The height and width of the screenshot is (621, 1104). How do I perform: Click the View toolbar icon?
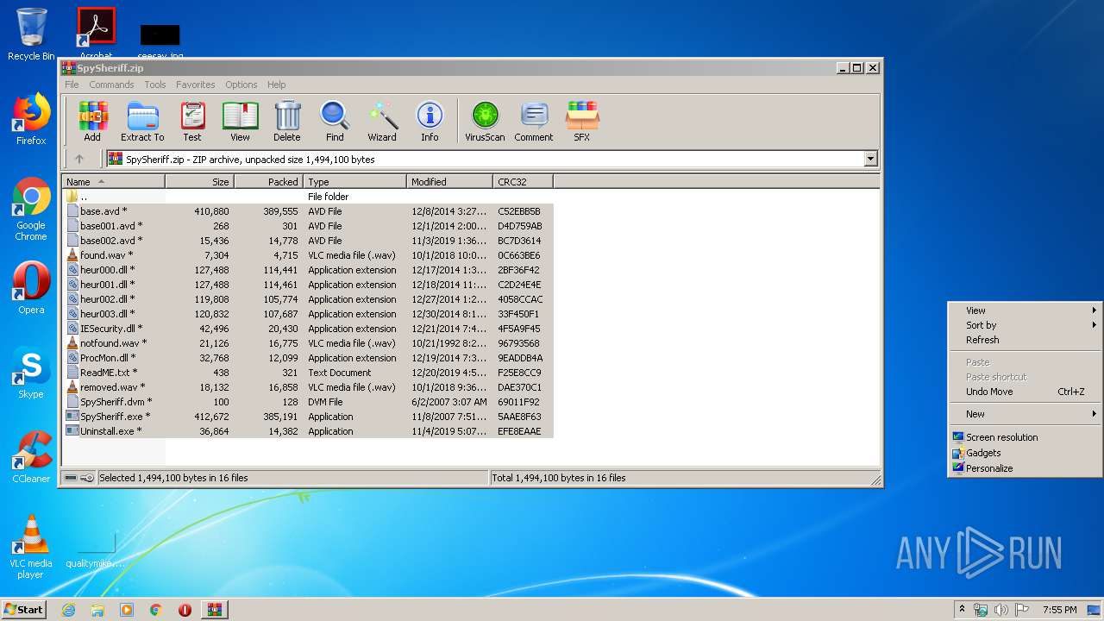tap(240, 122)
